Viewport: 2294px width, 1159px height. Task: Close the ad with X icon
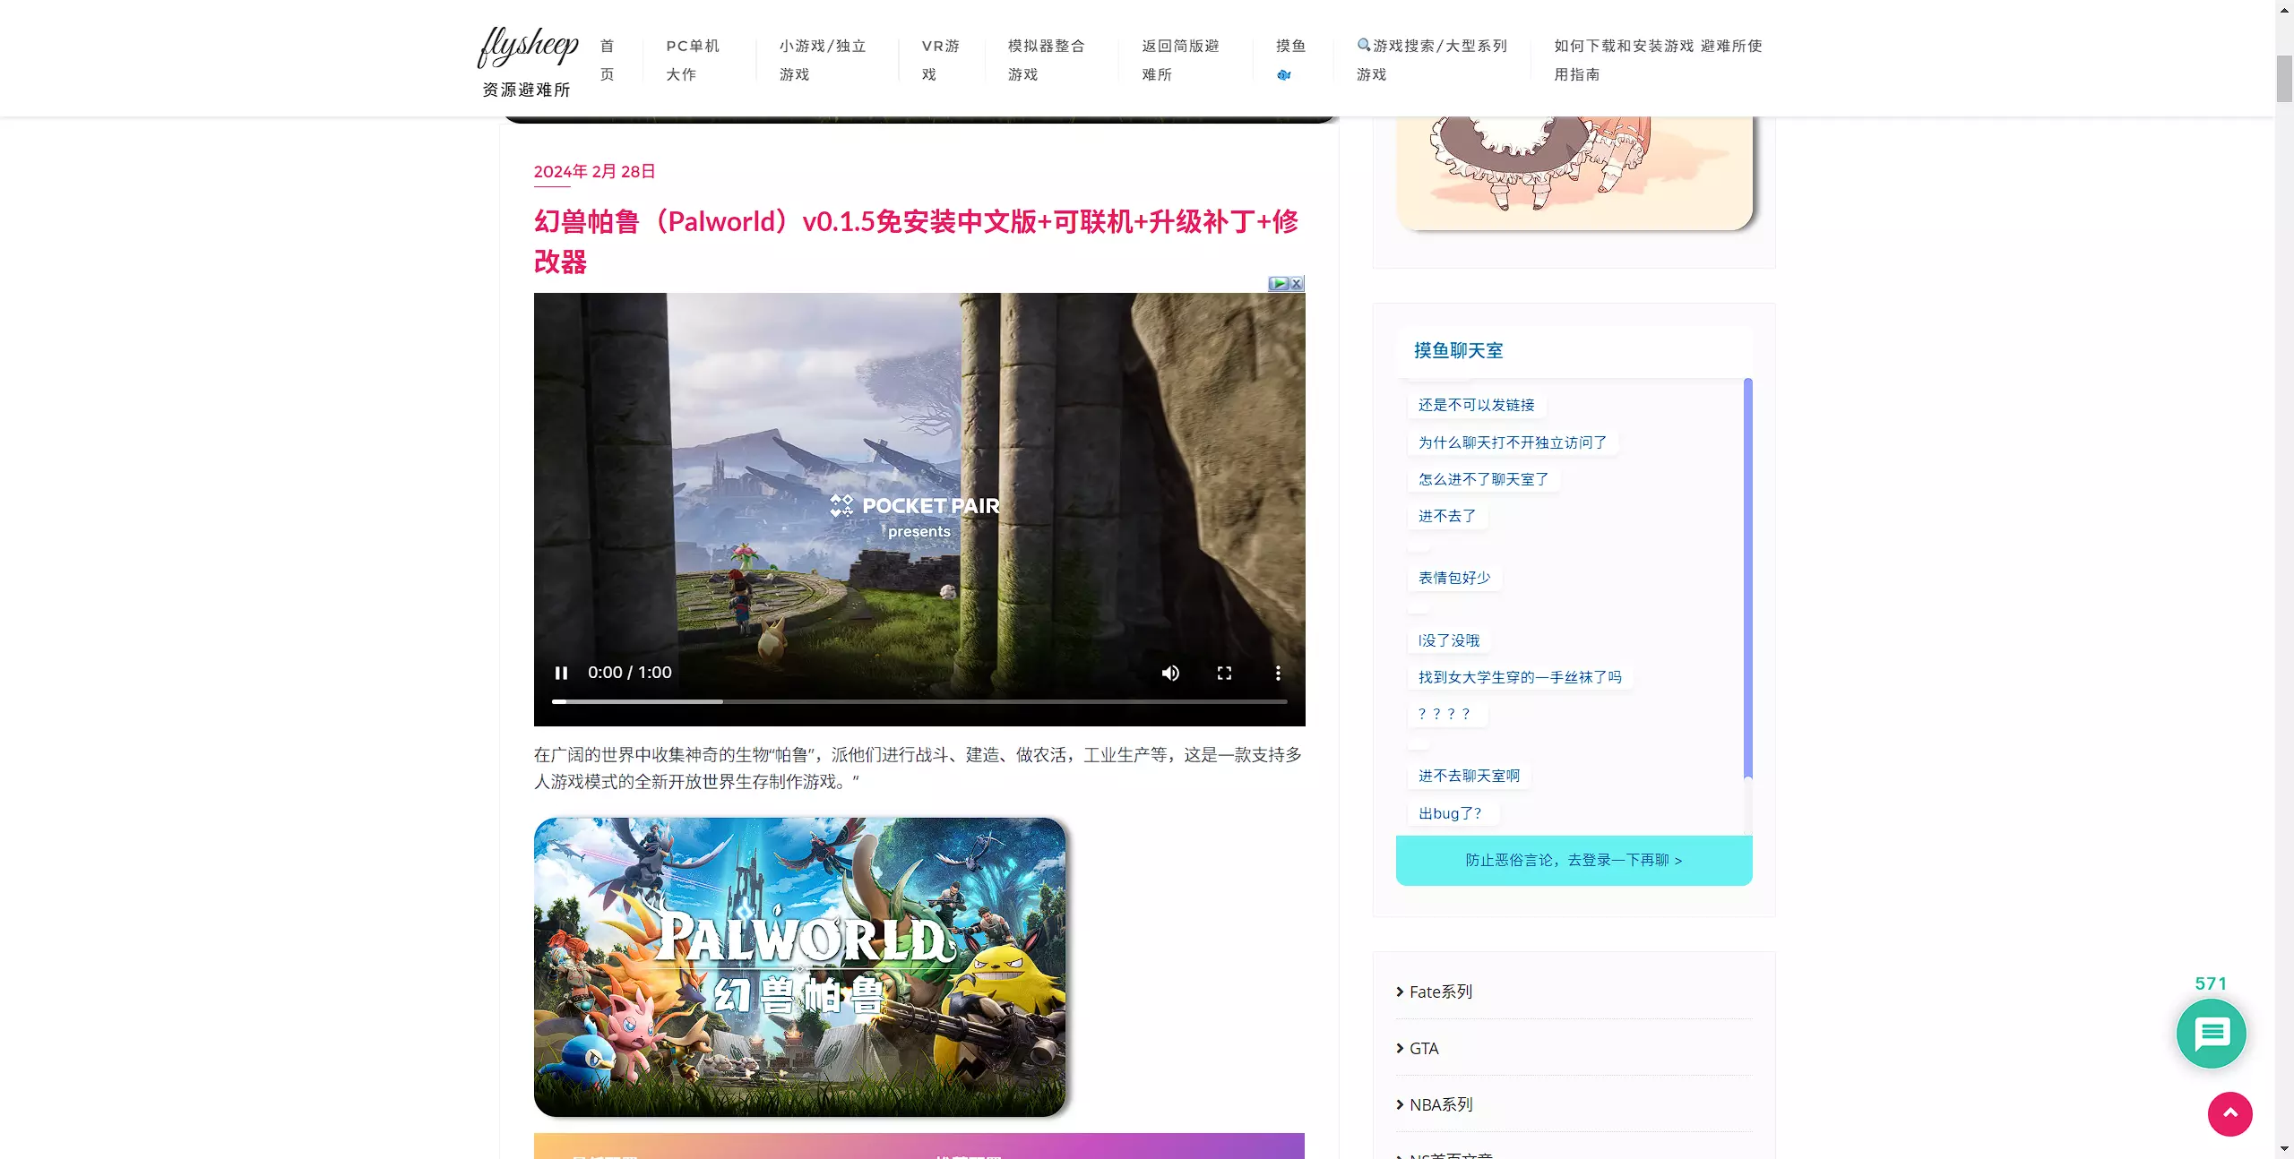pos(1297,283)
